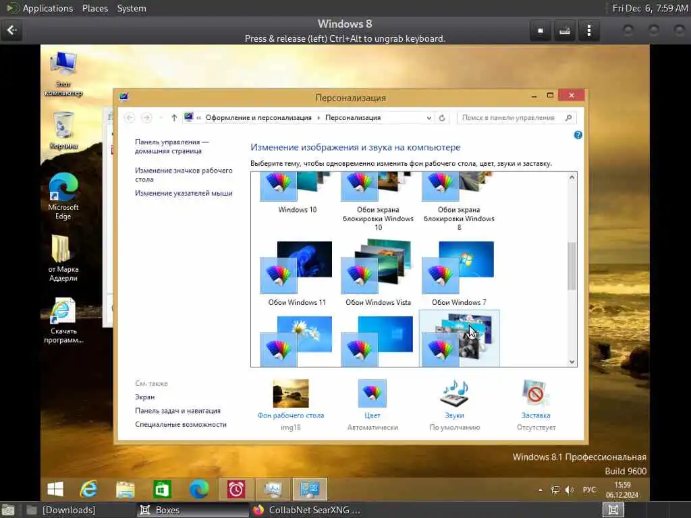Select Обои экрана блокировки Windows 10 theme
This screenshot has height=518, width=691.
378,201
